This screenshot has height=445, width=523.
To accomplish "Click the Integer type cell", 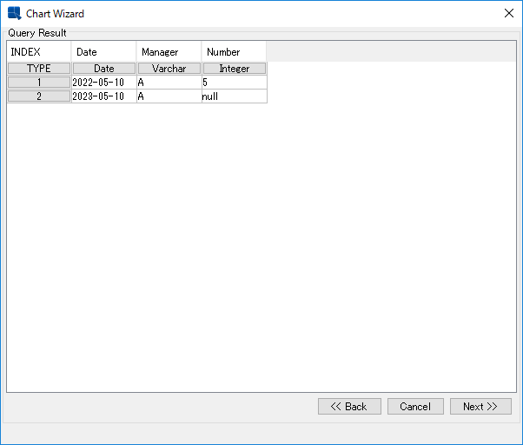I will tap(235, 69).
